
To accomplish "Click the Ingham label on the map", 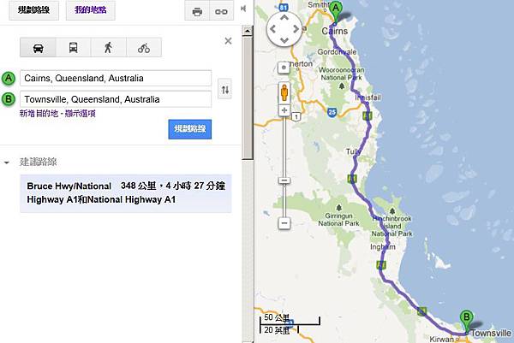I will 383,247.
